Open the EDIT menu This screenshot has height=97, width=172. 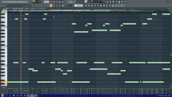click(x=6, y=2)
